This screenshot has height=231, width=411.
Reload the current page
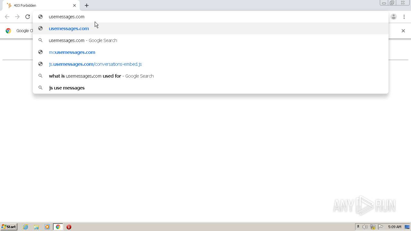point(28,17)
